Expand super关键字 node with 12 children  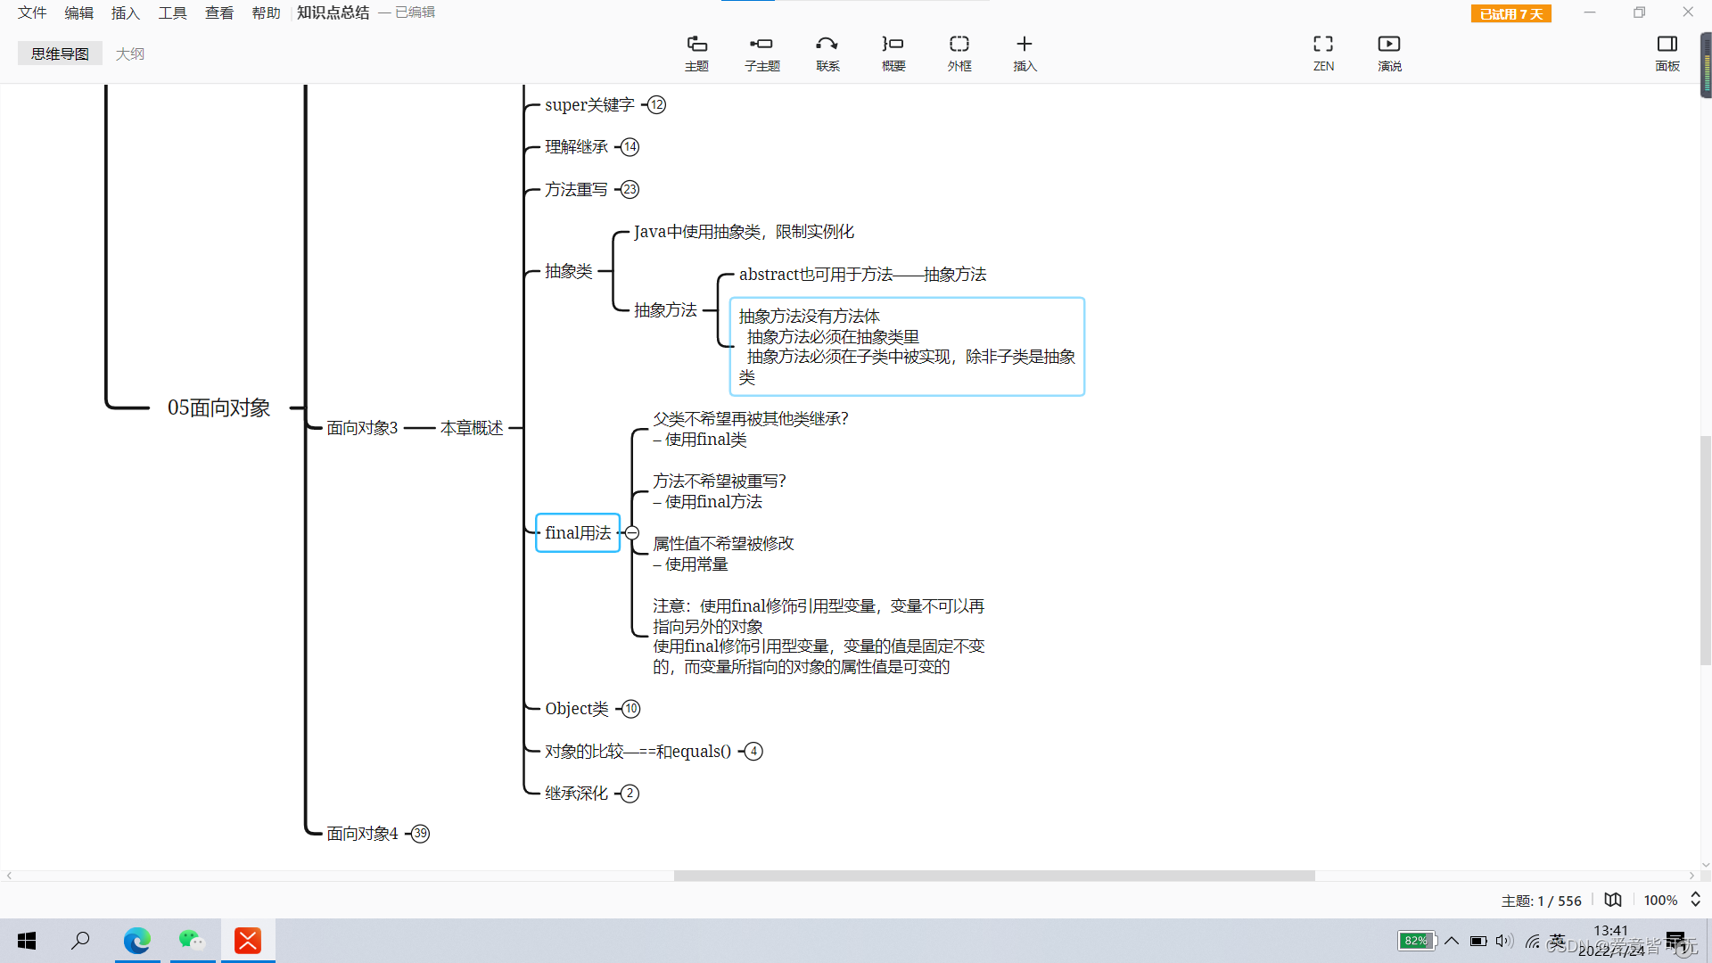[x=657, y=104]
